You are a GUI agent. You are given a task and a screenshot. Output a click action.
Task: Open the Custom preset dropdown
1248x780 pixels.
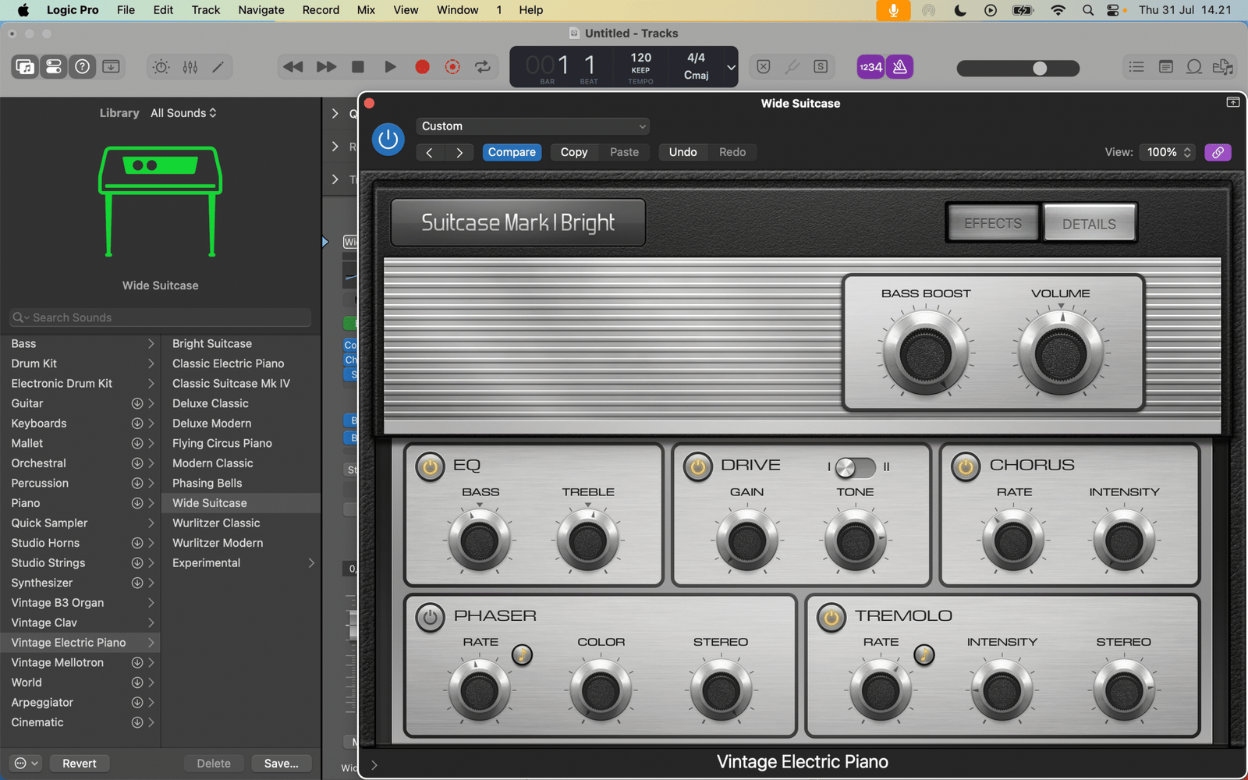tap(533, 126)
